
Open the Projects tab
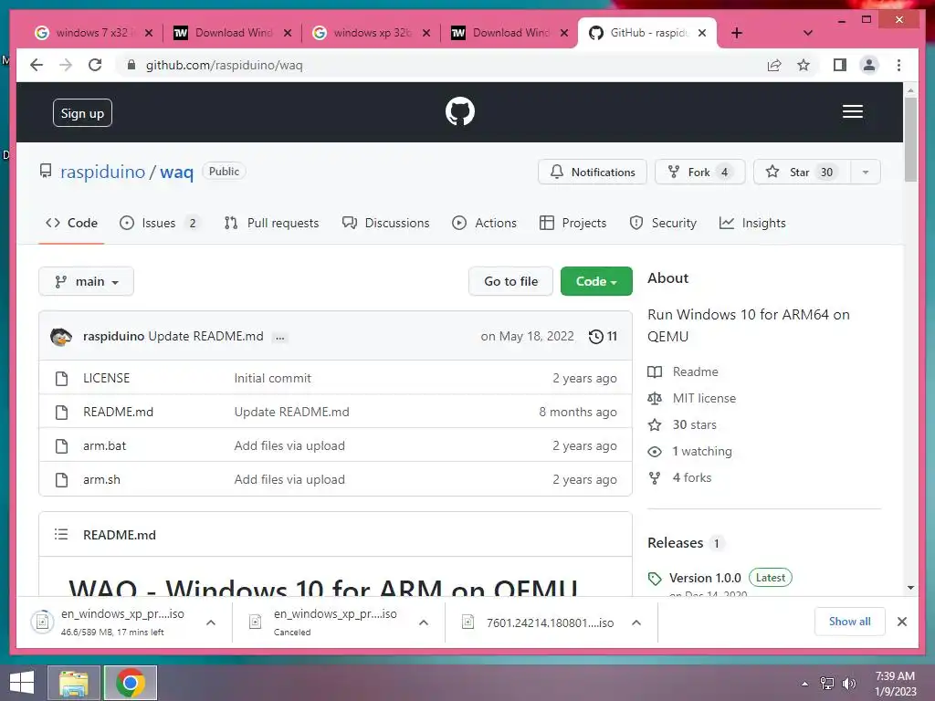[573, 223]
